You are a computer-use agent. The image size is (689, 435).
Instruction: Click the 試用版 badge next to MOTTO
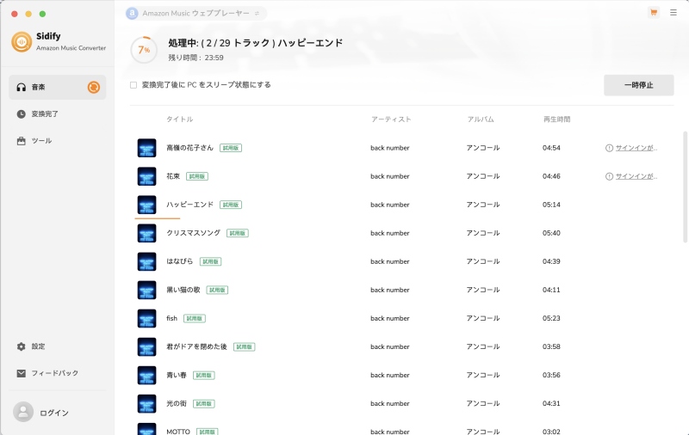tap(207, 432)
